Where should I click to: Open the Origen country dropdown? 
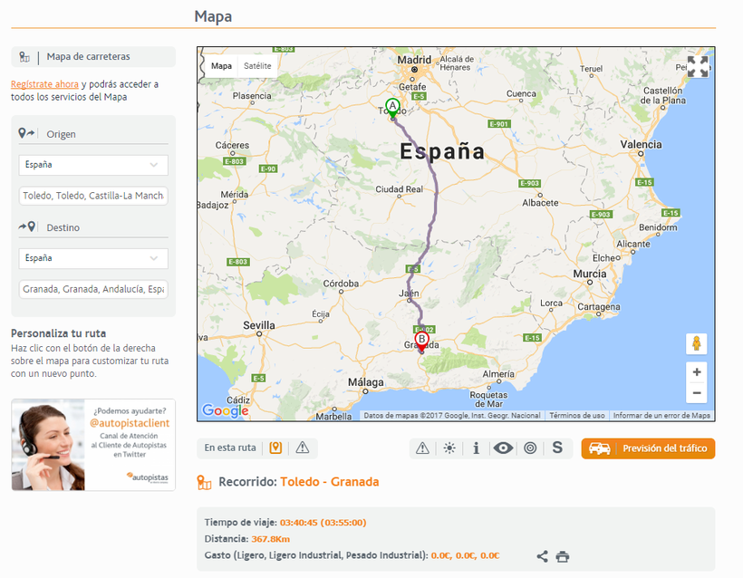click(93, 165)
